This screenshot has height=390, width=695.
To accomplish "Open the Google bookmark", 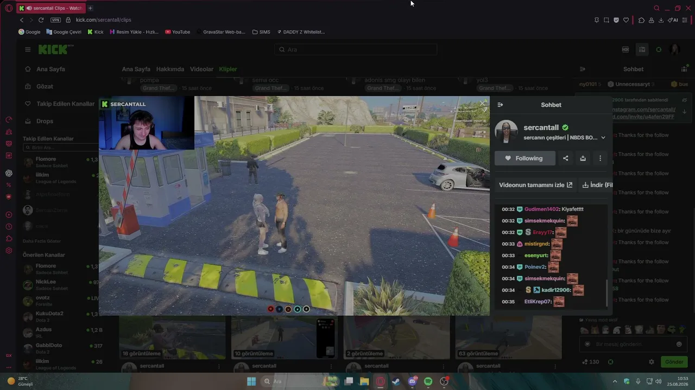I will tap(29, 32).
